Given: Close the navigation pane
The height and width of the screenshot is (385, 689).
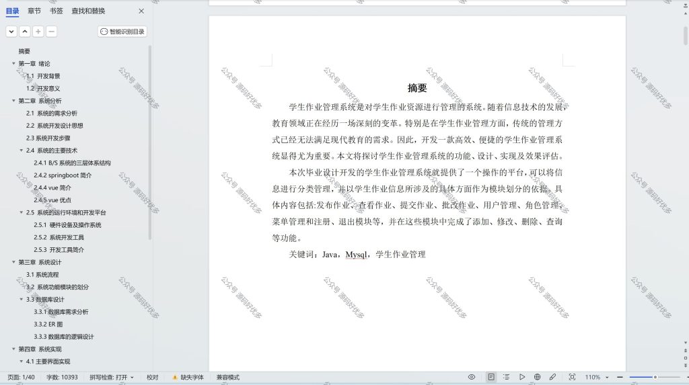Looking at the screenshot, I should (x=141, y=11).
